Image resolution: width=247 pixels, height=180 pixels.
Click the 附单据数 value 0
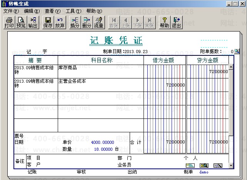(x=232, y=52)
